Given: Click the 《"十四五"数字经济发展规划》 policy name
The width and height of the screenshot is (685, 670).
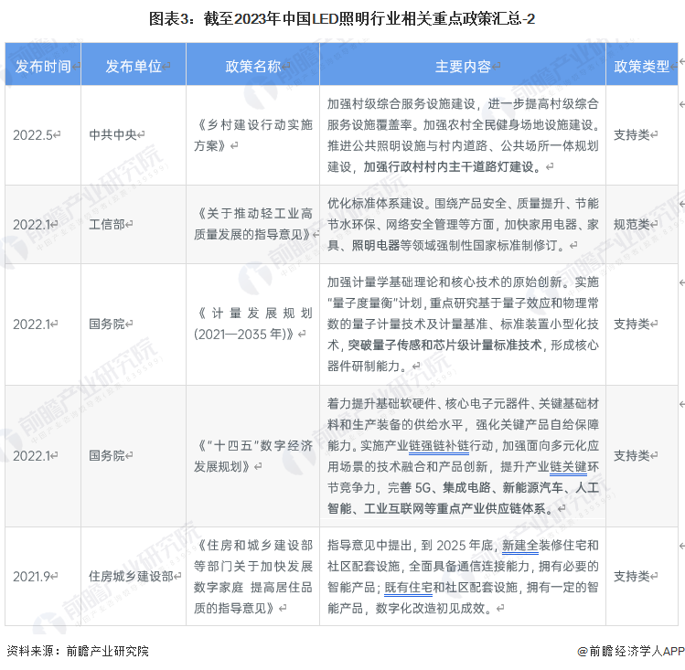Looking at the screenshot, I should [252, 455].
